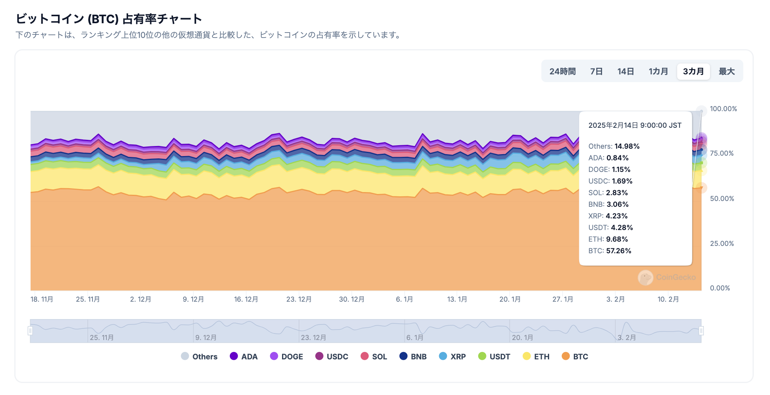Click the 14日 time range

click(x=626, y=71)
